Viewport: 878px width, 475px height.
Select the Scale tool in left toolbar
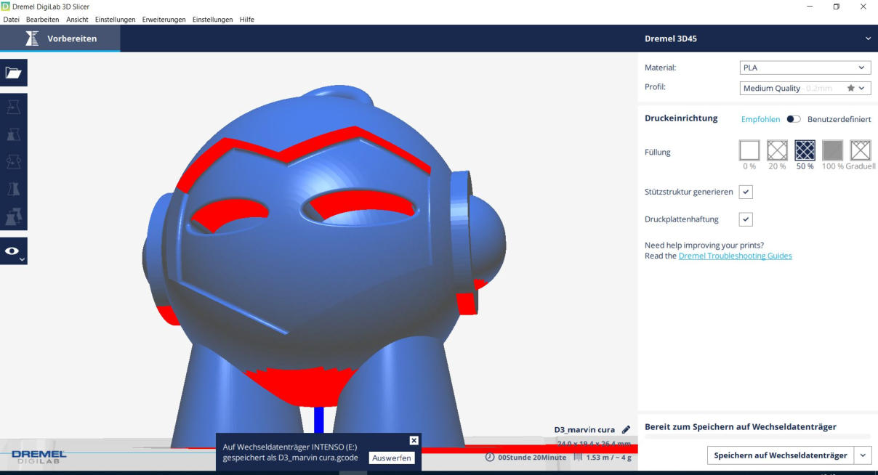coord(14,134)
